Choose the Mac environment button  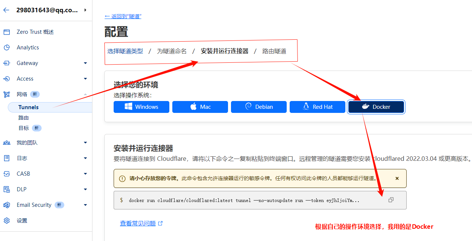pyautogui.click(x=200, y=107)
